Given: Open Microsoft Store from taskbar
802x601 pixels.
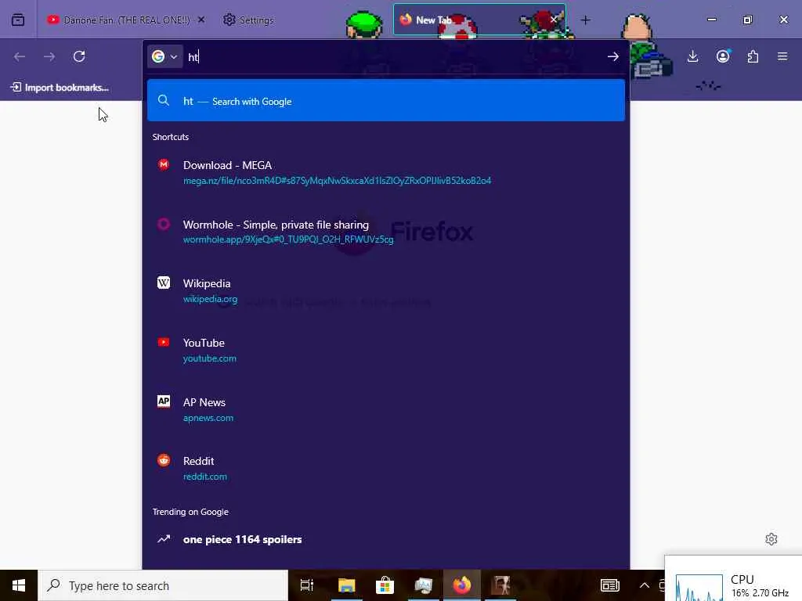Looking at the screenshot, I should point(385,585).
